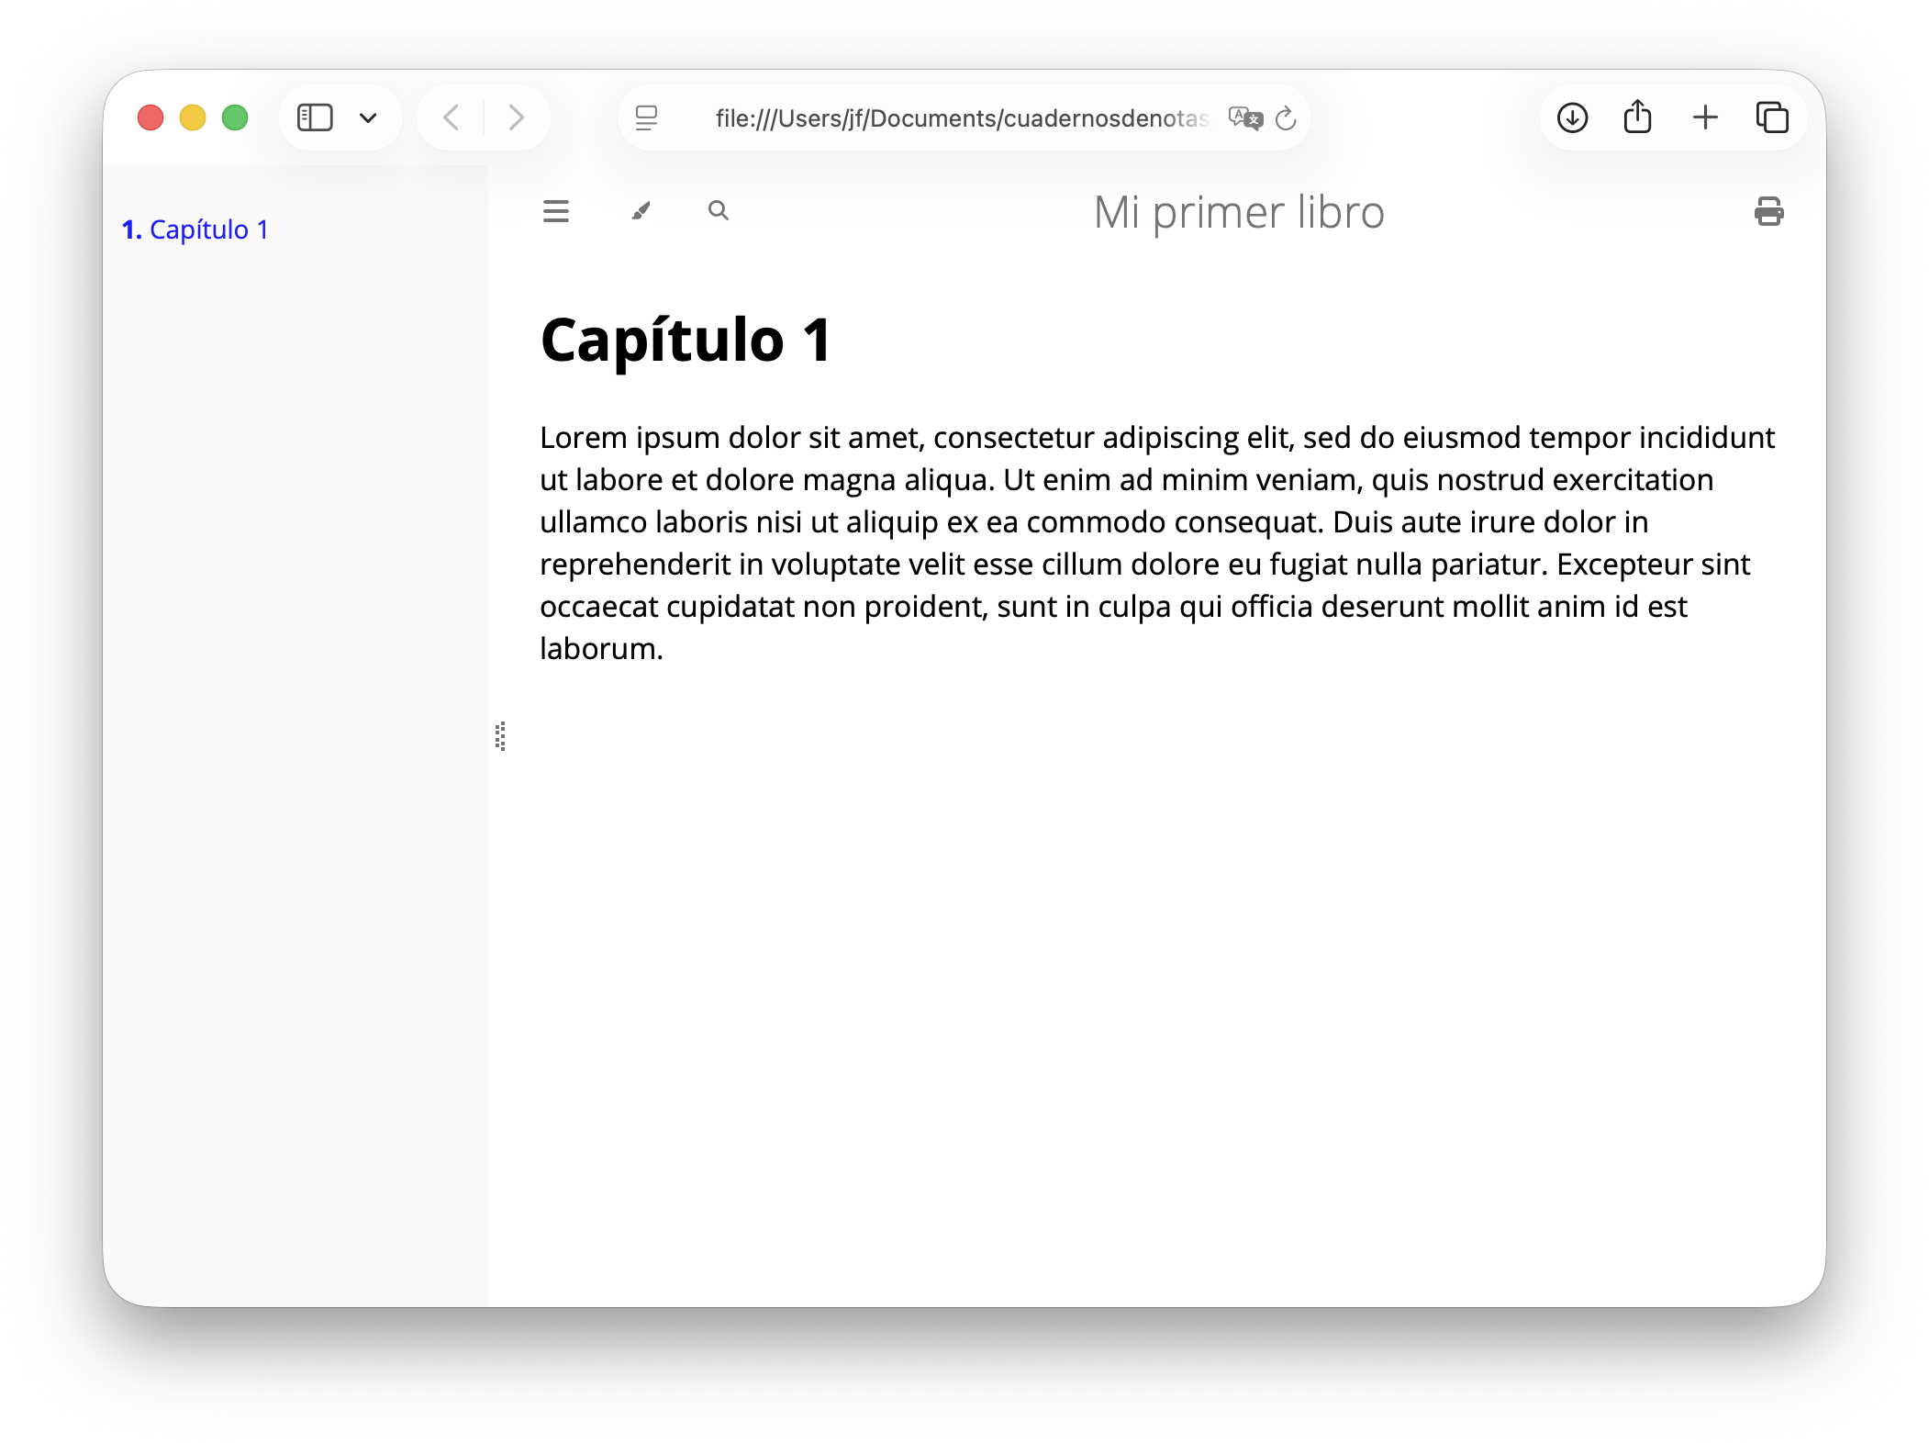The image size is (1929, 1443).
Task: Click the sidebar resize handle dots
Action: pos(500,736)
